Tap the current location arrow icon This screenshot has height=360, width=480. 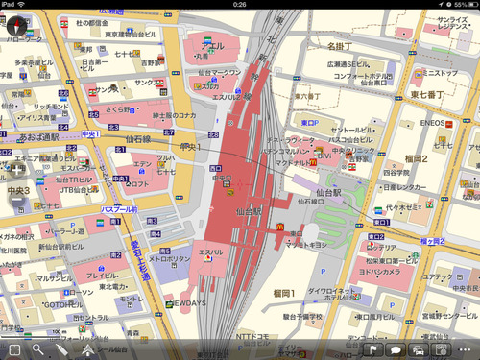tap(87, 349)
